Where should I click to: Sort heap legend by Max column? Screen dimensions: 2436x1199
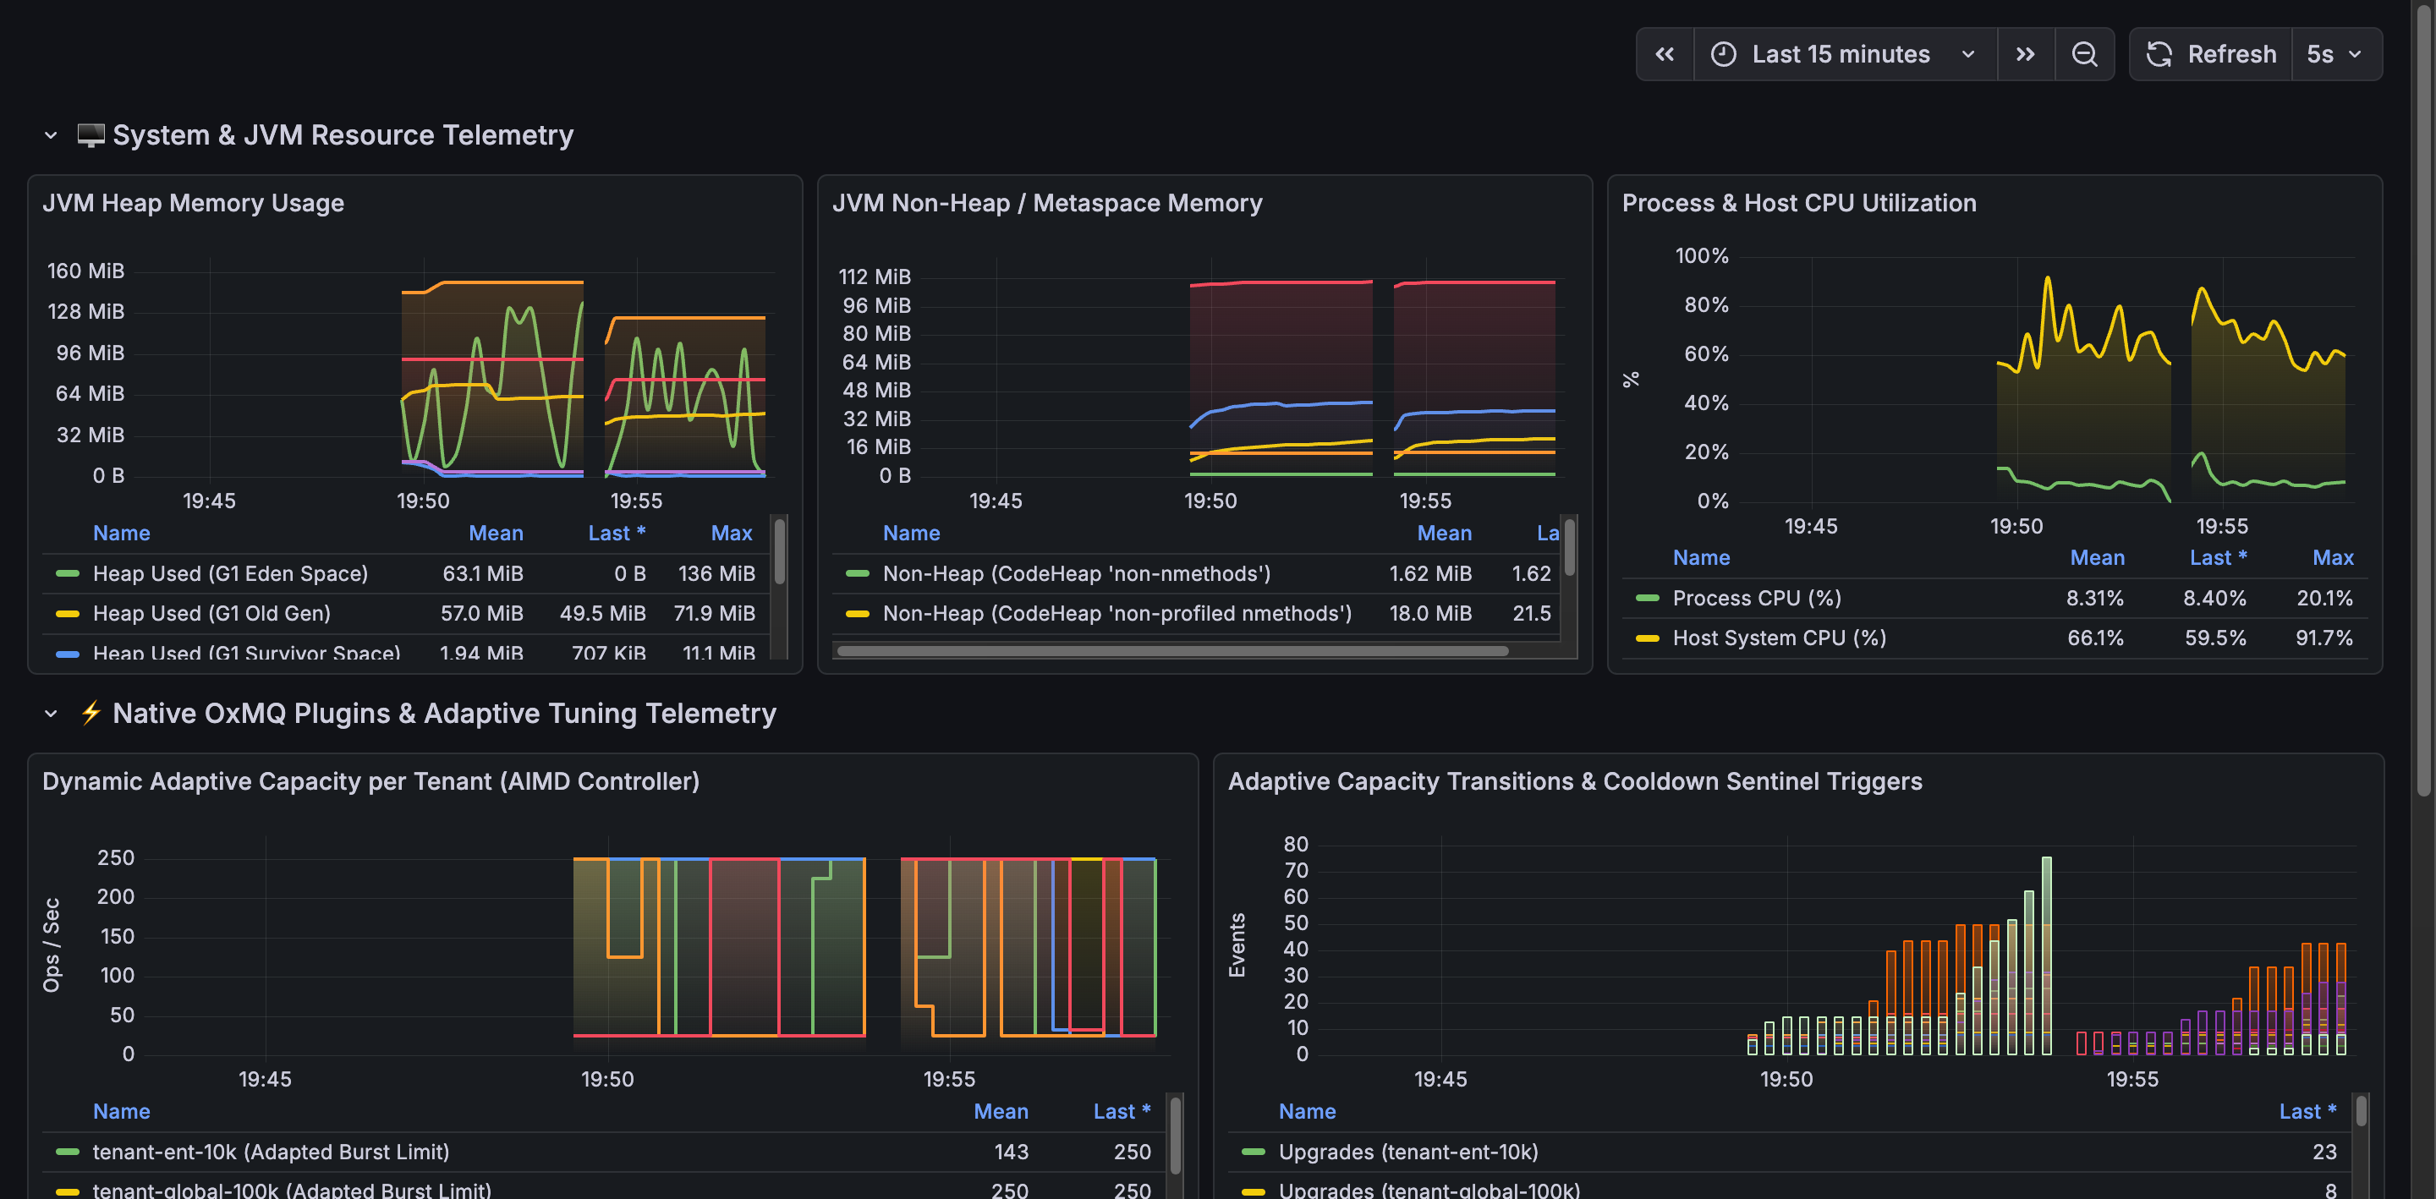[x=731, y=533]
